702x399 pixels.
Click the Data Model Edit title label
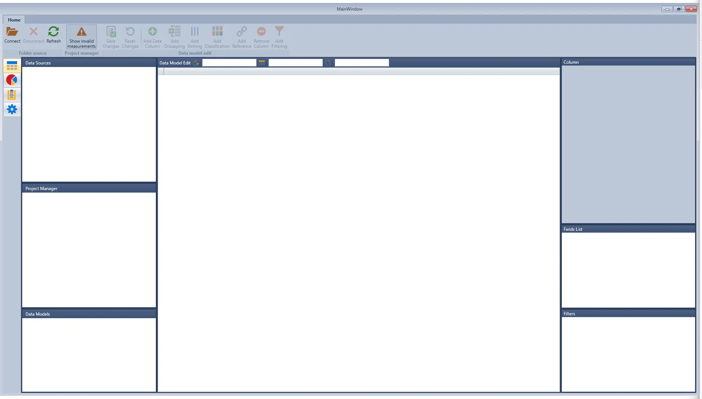(x=175, y=63)
